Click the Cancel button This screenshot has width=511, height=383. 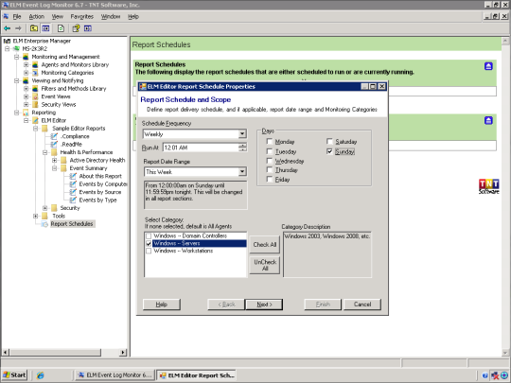[x=362, y=305]
